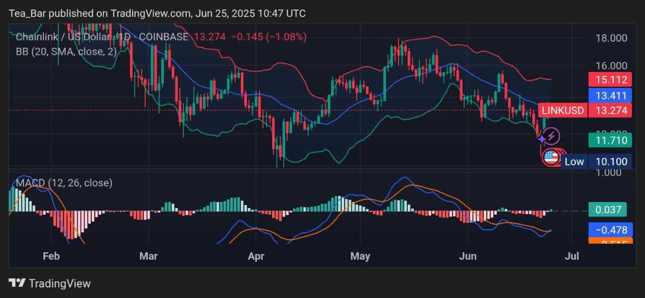Click the Mar label on time axis
The width and height of the screenshot is (645, 298).
(x=148, y=256)
